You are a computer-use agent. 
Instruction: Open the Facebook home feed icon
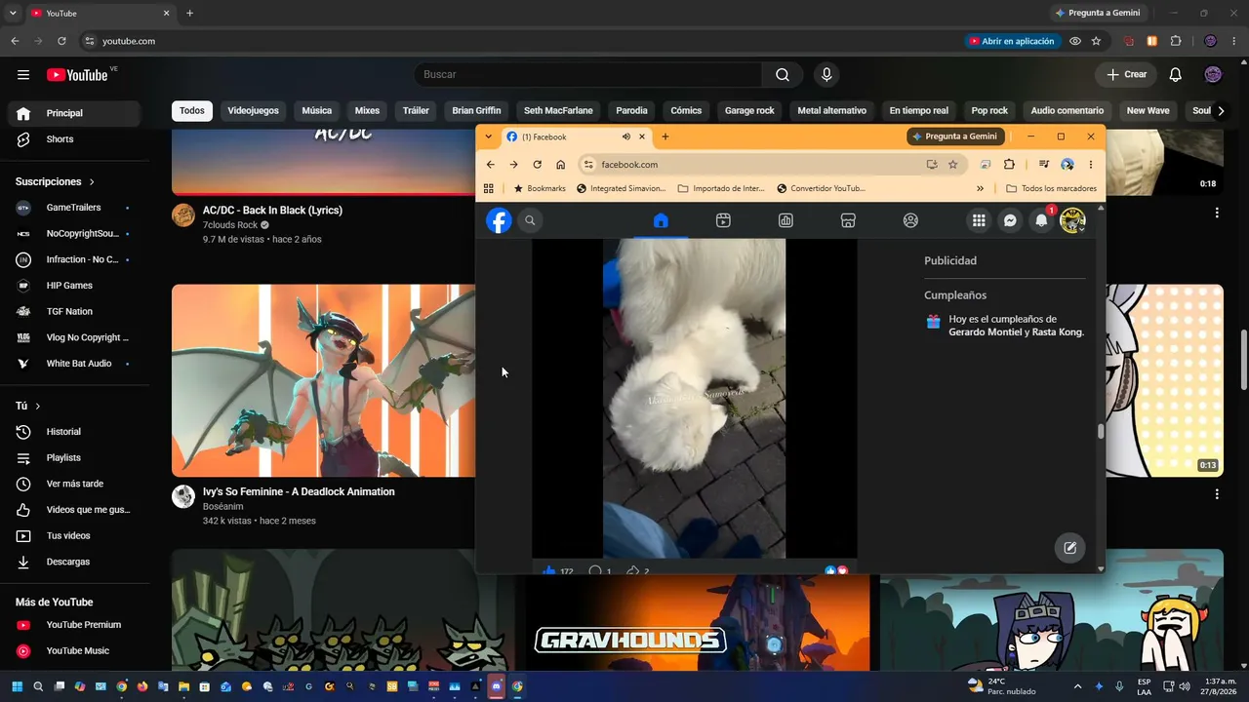pos(661,220)
